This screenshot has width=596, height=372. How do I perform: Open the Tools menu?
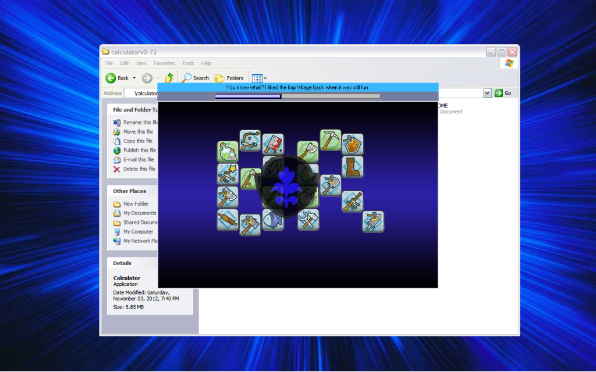pyautogui.click(x=188, y=63)
